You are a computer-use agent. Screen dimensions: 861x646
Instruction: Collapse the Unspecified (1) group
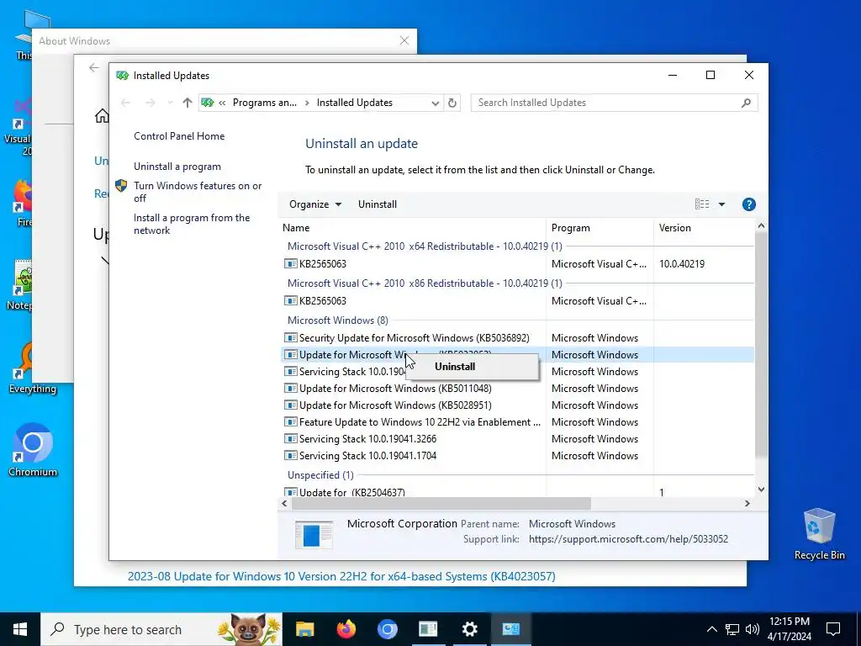tap(320, 475)
